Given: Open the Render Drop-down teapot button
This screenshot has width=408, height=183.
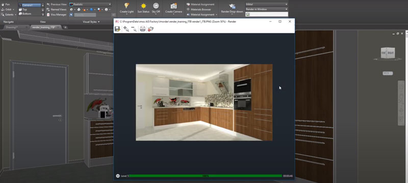Looking at the screenshot, I should pos(232,6).
